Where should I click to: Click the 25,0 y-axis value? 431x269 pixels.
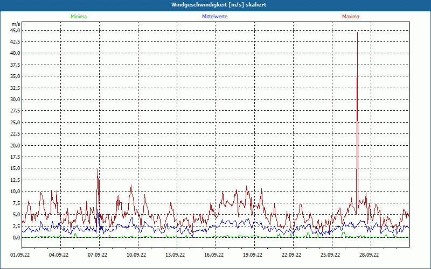16,123
